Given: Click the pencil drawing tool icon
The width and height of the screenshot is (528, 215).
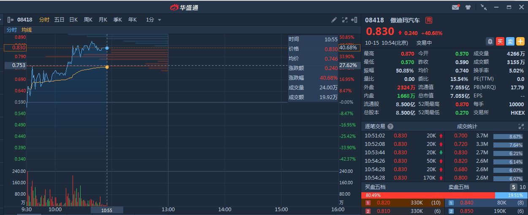Looking at the screenshot, I should [334, 19].
